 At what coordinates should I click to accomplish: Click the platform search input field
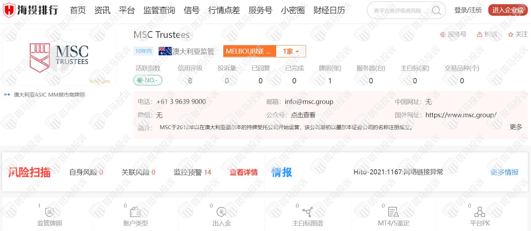tap(398, 10)
